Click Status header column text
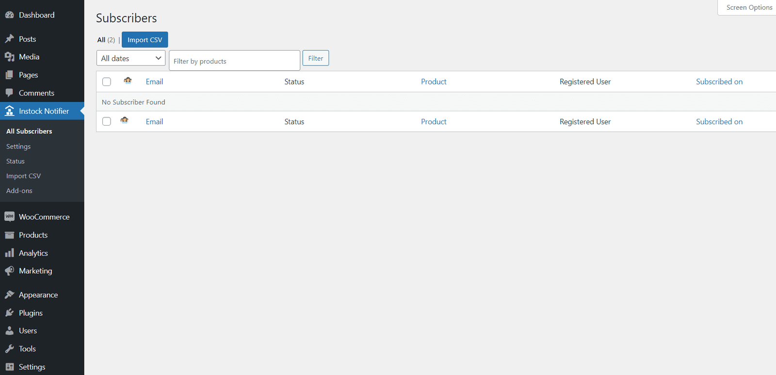The width and height of the screenshot is (776, 375). [294, 82]
